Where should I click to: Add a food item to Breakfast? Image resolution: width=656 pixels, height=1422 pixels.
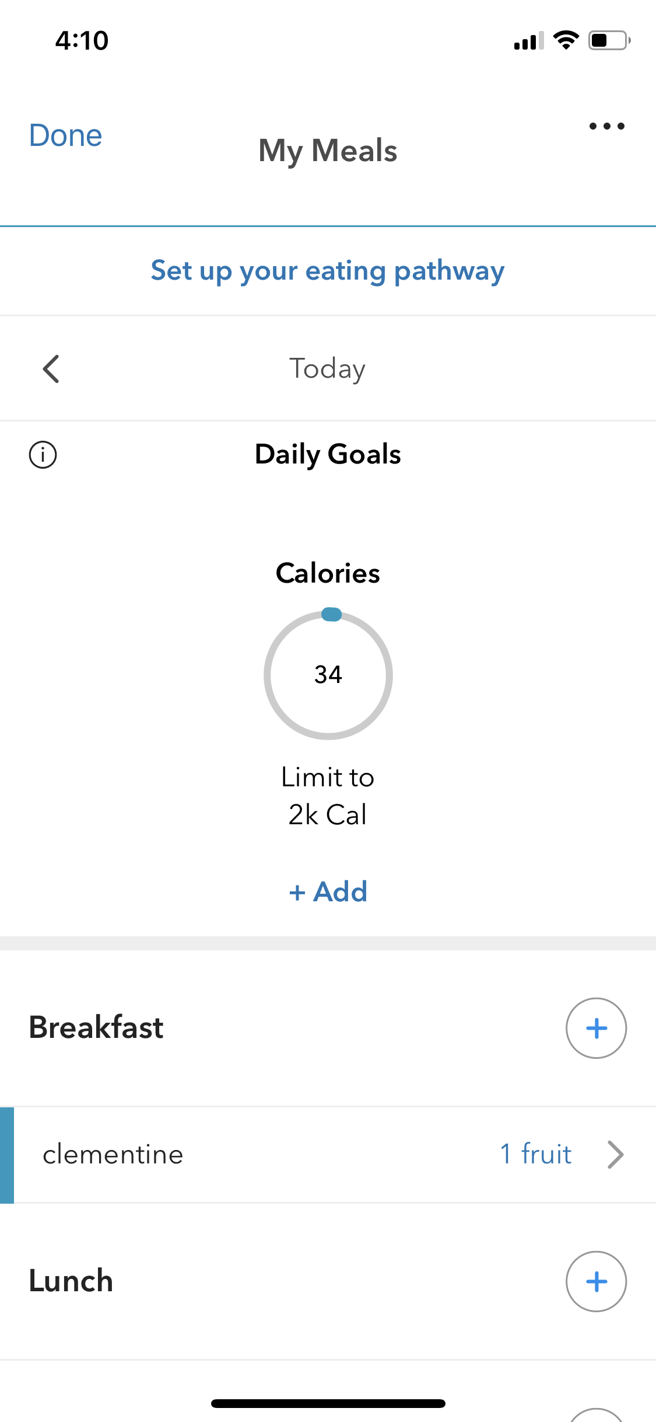pos(596,1028)
